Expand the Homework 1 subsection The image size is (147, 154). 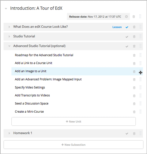coord(9,133)
